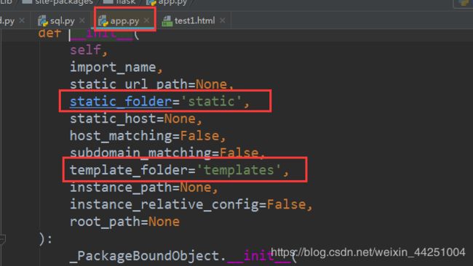Click the import_name parameter
This screenshot has width=473, height=266.
(113, 67)
